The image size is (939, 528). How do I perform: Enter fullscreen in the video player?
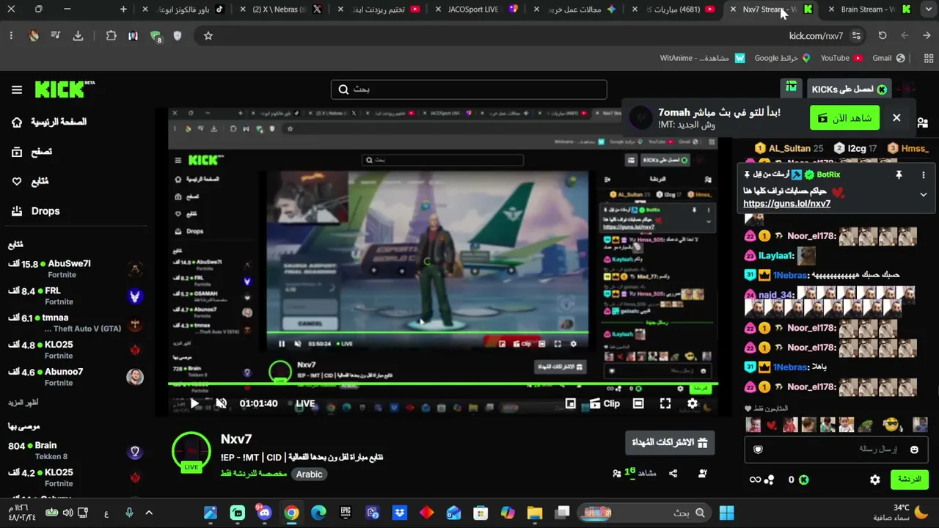click(x=665, y=403)
